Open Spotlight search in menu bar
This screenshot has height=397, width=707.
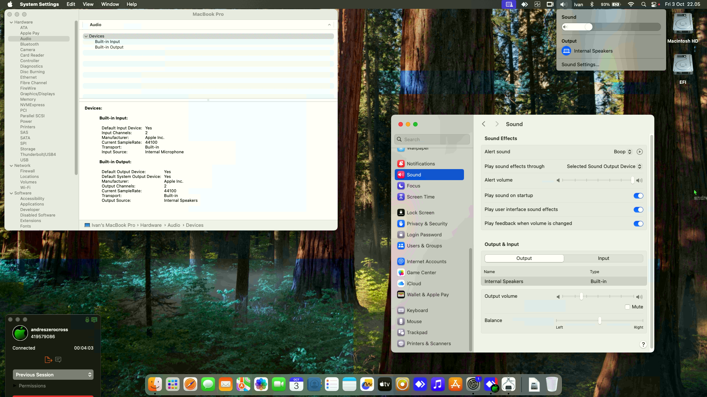(x=644, y=4)
